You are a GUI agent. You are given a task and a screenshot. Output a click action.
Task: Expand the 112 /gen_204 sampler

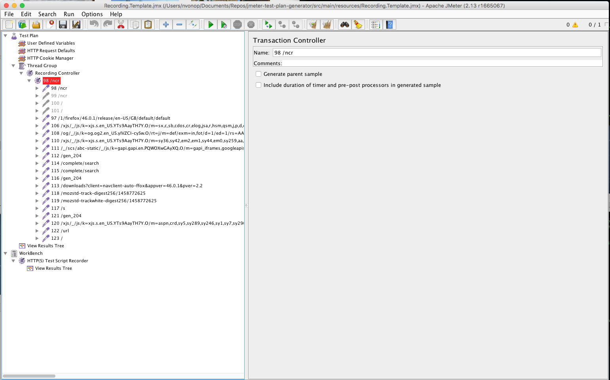[37, 156]
